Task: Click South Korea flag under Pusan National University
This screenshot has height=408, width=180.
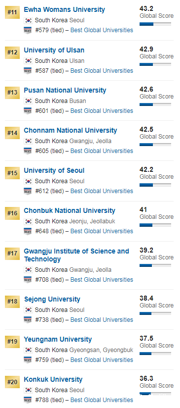Action: 28,101
